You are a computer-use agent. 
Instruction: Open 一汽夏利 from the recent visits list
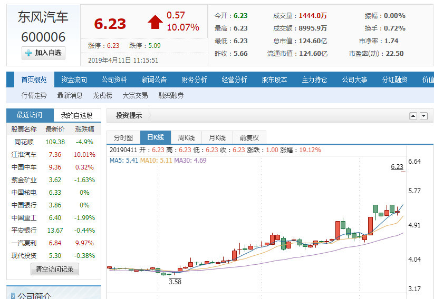(x=24, y=243)
